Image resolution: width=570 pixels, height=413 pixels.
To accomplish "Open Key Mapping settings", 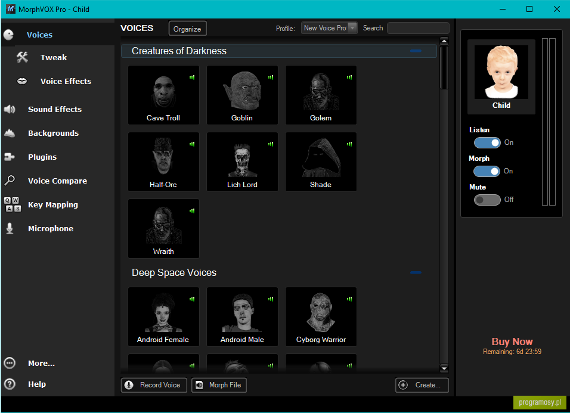I will coord(52,205).
